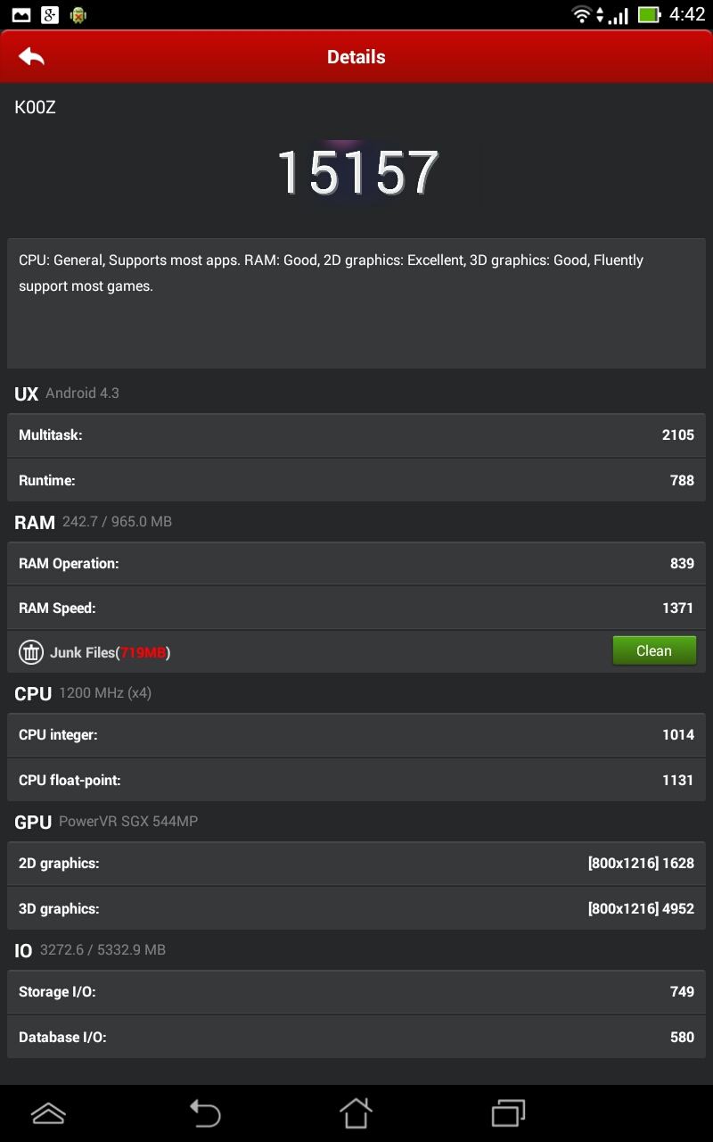The image size is (713, 1142).
Task: Tap the back arrow in the Details header
Action: point(31,57)
